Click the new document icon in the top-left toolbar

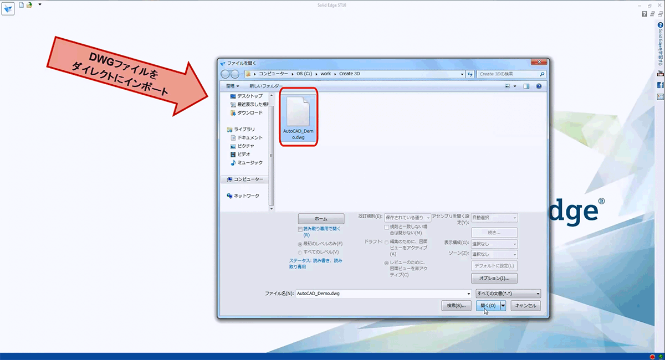(22, 5)
